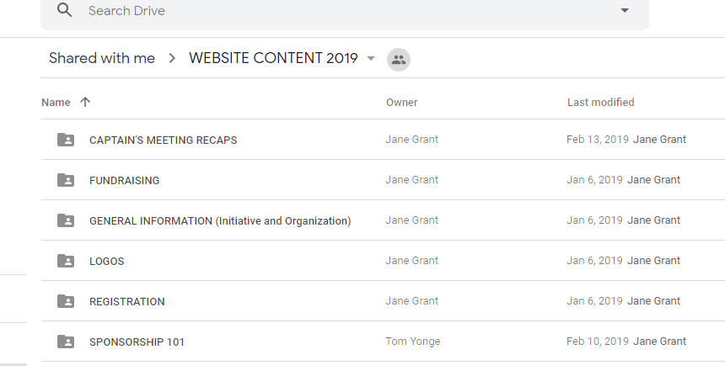Go to Shared with me breadcrumb
The width and height of the screenshot is (725, 392).
tap(102, 58)
